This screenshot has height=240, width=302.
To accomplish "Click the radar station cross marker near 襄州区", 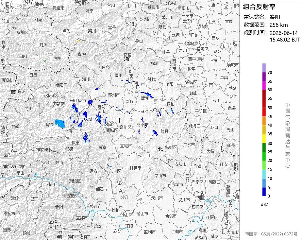I will (120, 120).
